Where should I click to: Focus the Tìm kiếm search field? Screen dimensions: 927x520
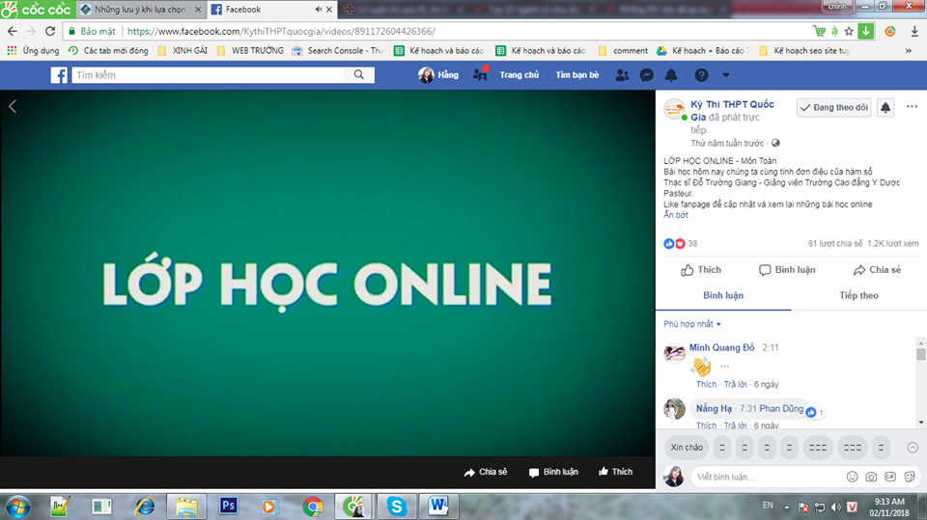pyautogui.click(x=208, y=75)
